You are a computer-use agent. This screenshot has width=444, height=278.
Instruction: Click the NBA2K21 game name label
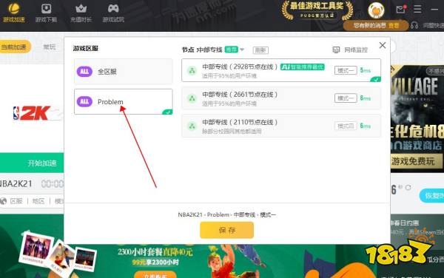point(16,183)
